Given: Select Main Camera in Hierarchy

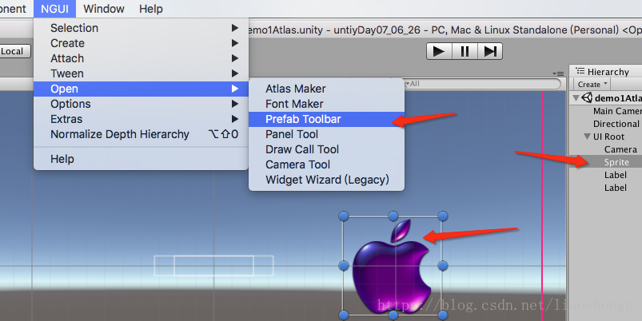Looking at the screenshot, I should click(x=617, y=111).
